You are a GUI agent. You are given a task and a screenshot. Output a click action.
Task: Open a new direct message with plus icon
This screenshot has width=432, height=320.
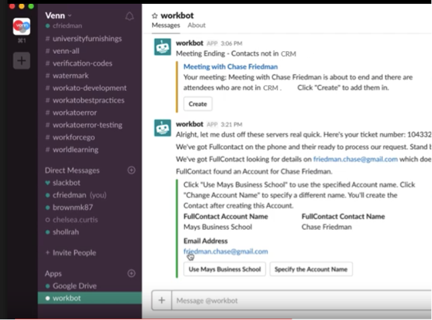pyautogui.click(x=132, y=170)
